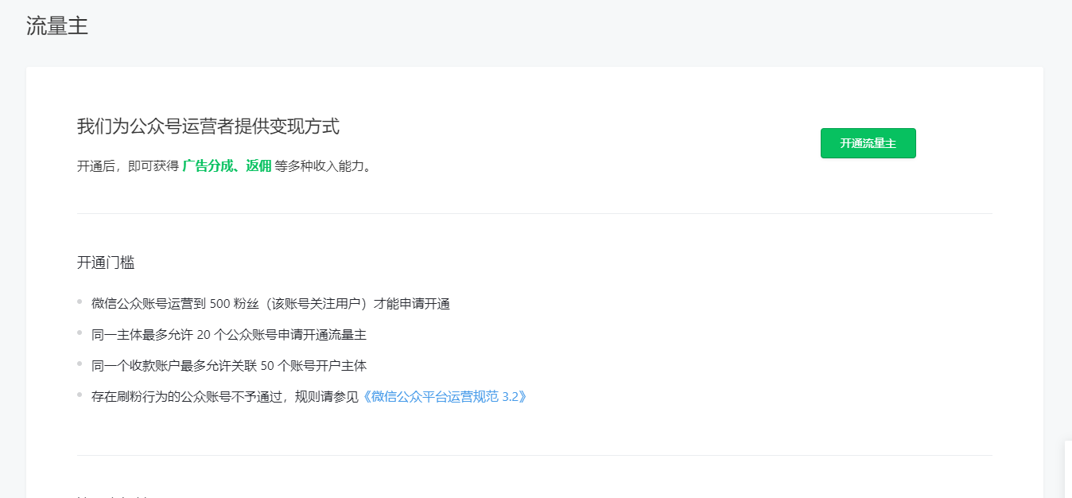Click the 开通后，即可获得 intro text
Image resolution: width=1072 pixels, height=498 pixels.
point(127,166)
